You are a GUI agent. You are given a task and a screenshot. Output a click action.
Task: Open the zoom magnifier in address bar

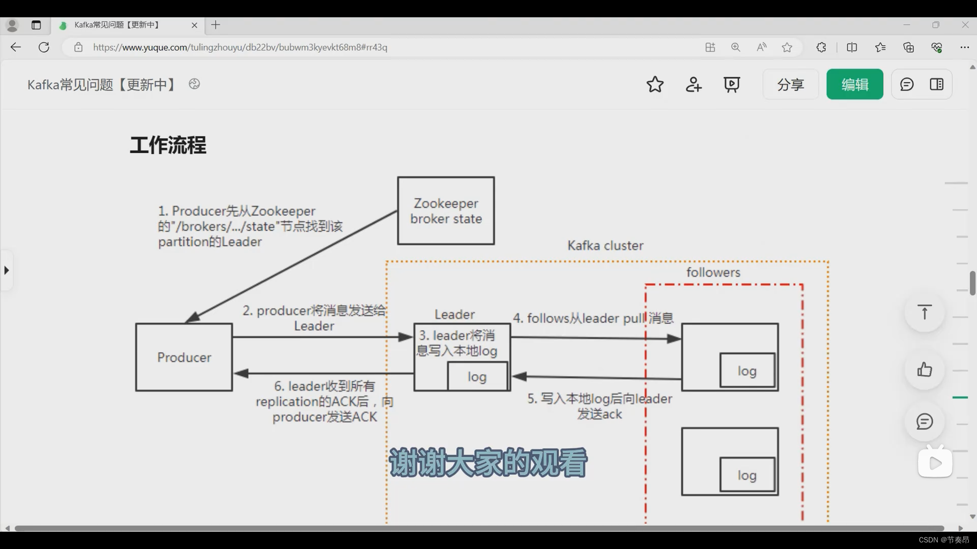[x=736, y=47]
